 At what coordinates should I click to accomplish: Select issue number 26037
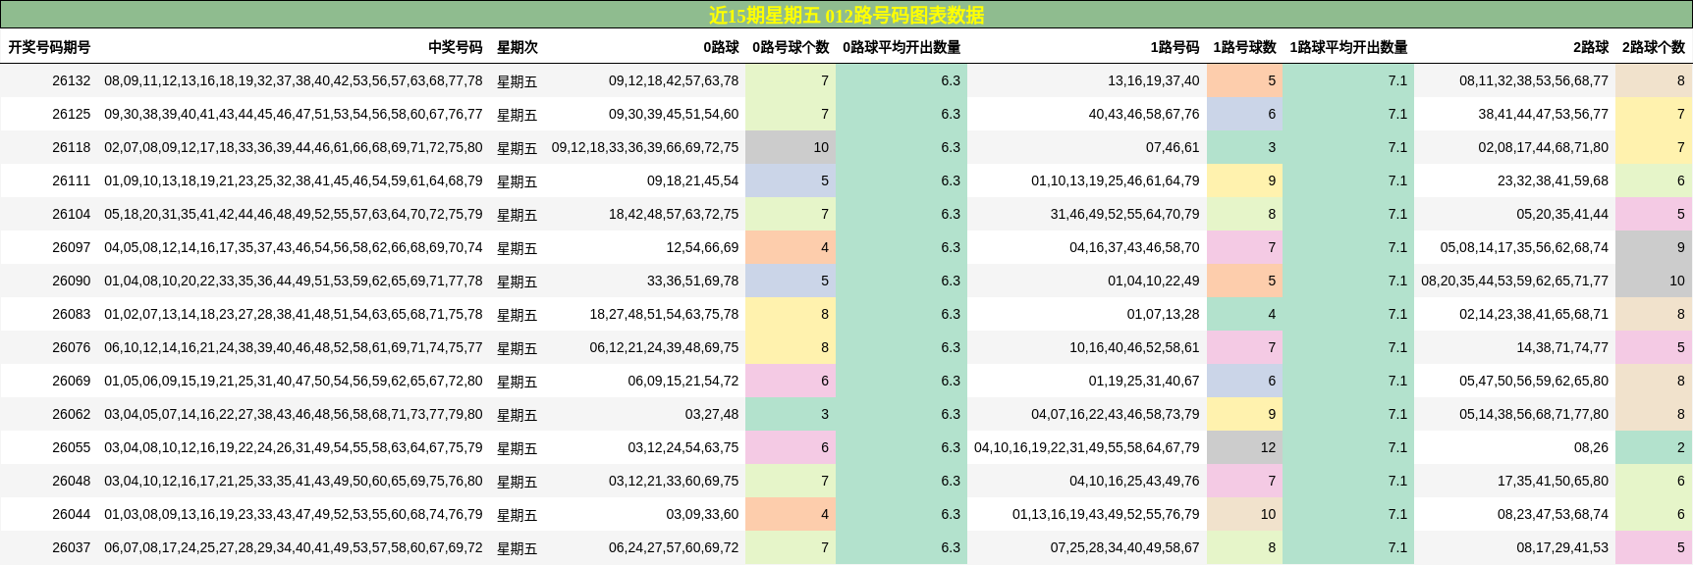(x=71, y=547)
